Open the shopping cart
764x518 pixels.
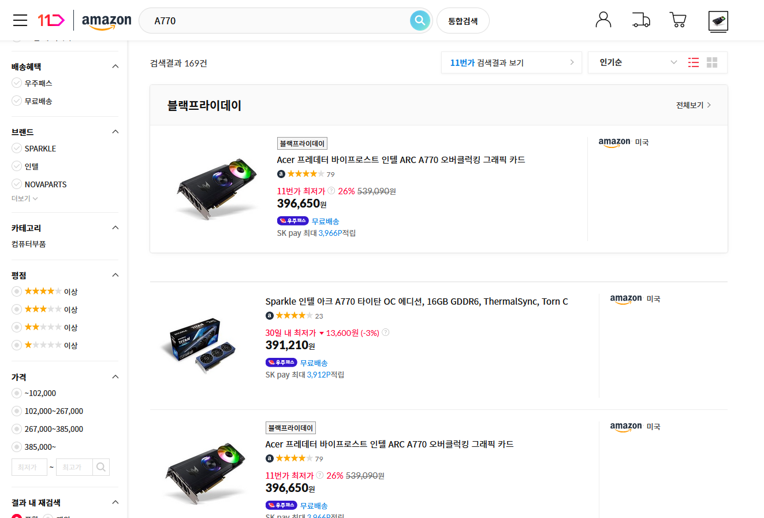pos(678,20)
